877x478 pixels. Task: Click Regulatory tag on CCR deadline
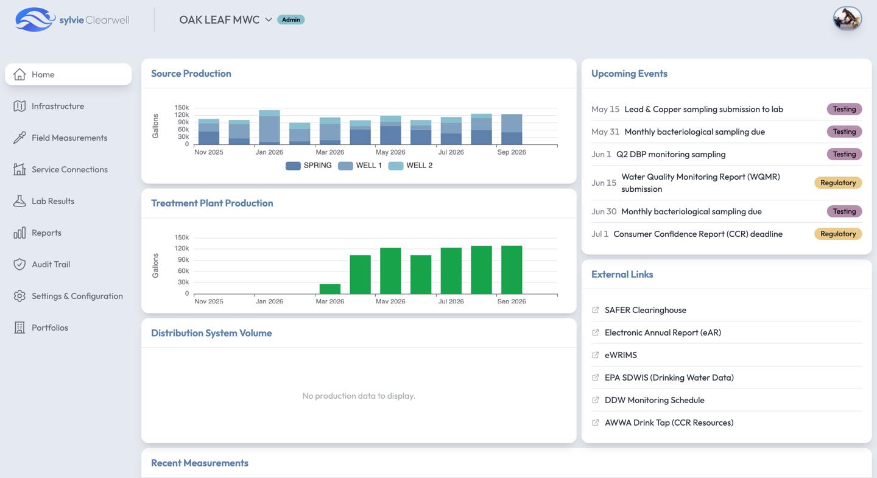[838, 234]
